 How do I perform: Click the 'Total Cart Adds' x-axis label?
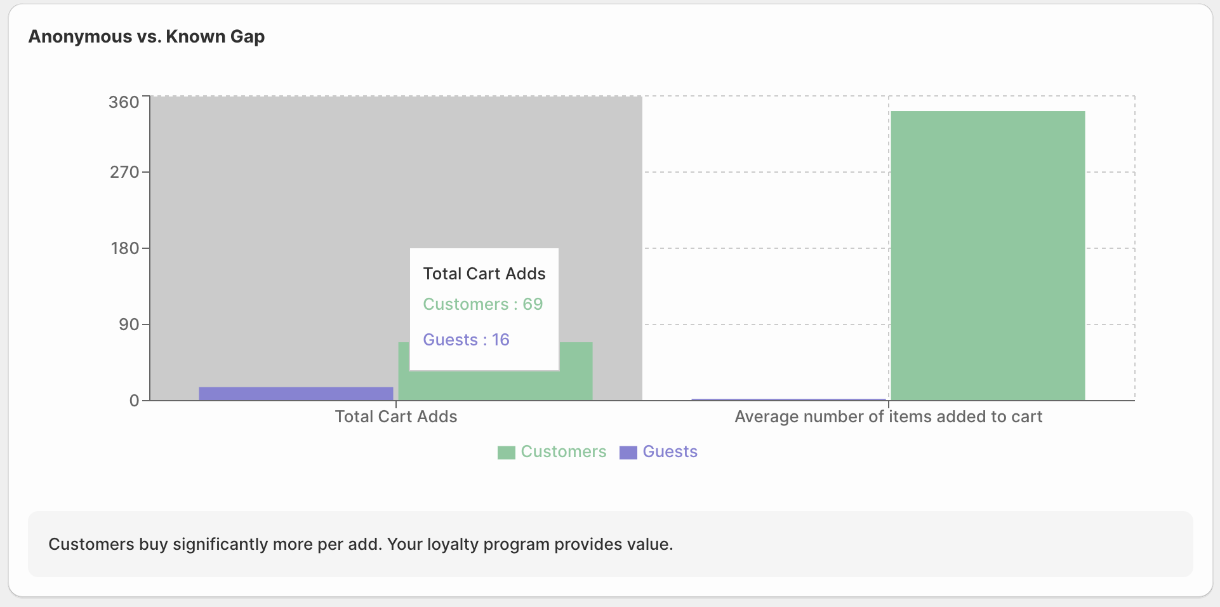pyautogui.click(x=395, y=417)
